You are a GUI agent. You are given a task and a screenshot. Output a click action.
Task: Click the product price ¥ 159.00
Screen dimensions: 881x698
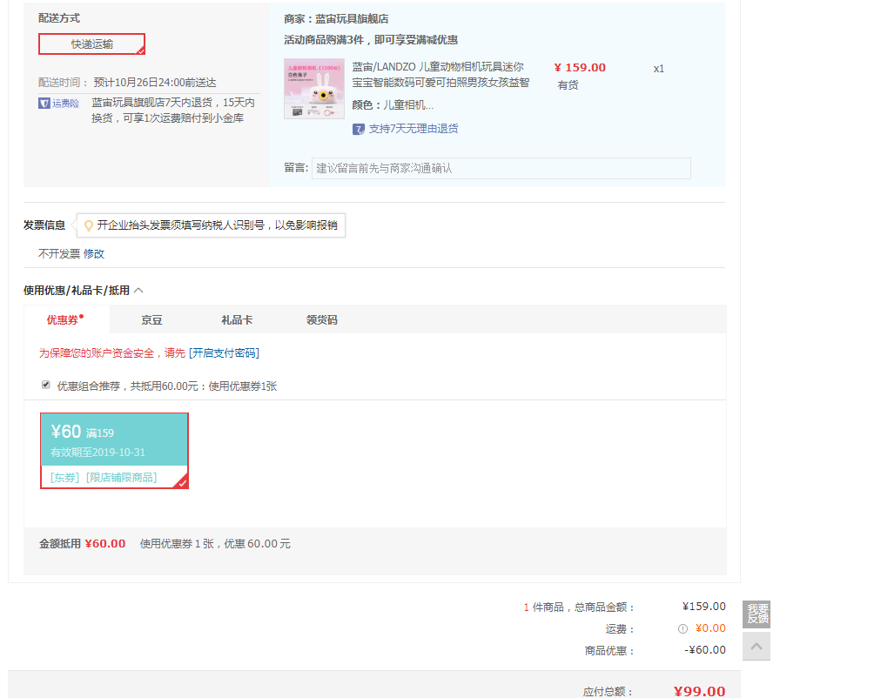580,68
